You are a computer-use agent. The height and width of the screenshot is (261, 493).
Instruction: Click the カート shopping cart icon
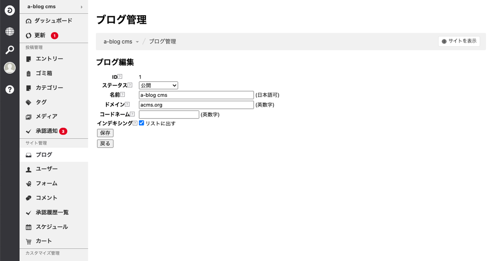[x=29, y=242]
